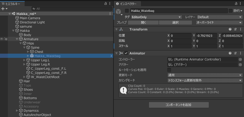Click the Inspector panel lock icon
Image resolution: width=244 pixels, height=117 pixels.
236,4
